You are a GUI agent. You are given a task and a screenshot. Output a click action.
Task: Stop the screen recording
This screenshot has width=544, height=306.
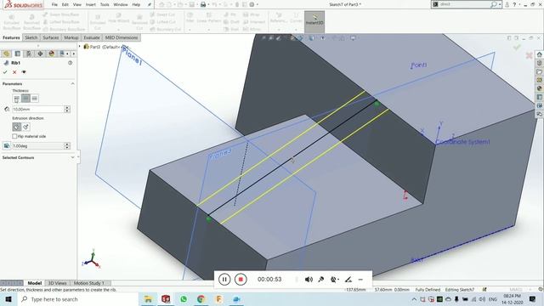tap(241, 280)
